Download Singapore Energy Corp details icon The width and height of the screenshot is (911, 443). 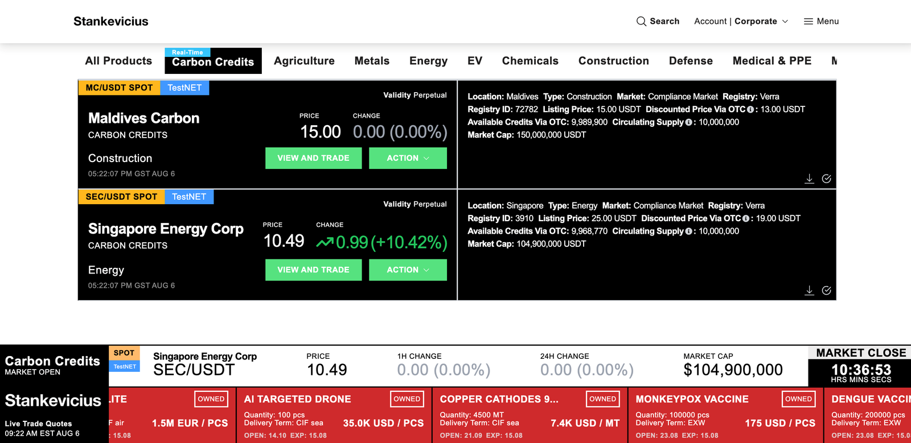click(x=809, y=291)
